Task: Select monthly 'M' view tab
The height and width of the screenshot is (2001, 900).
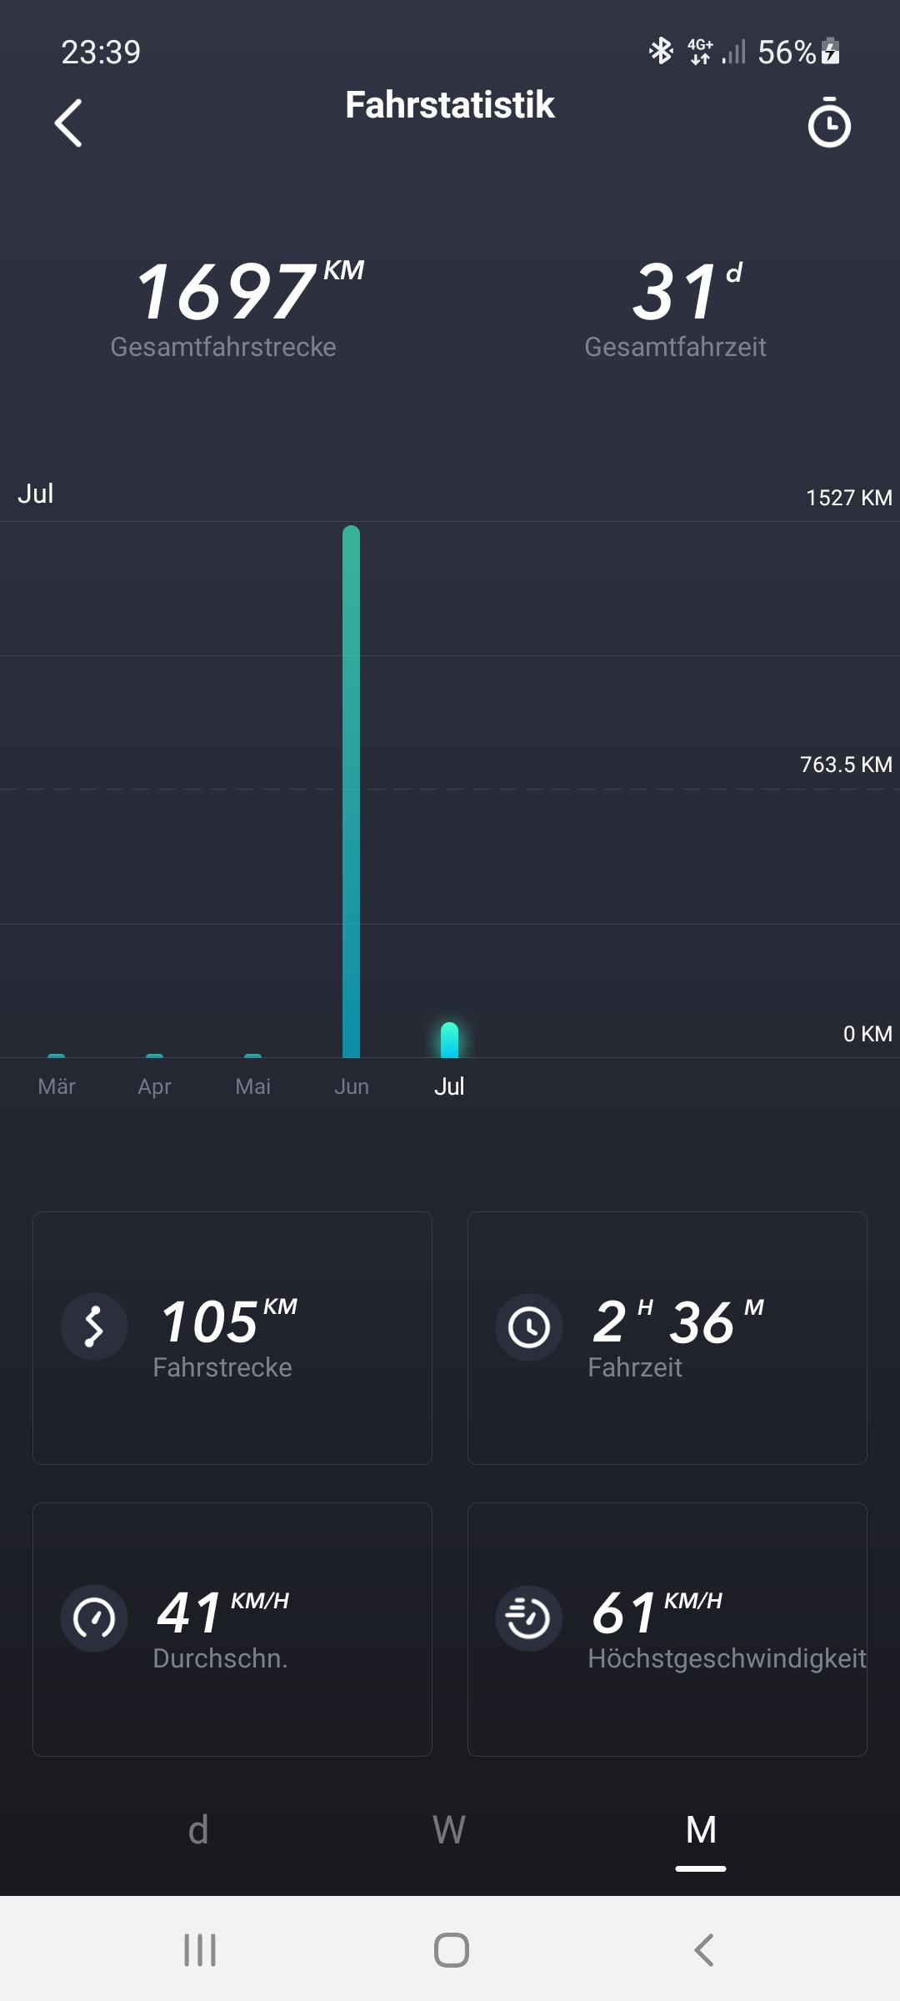Action: point(701,1830)
